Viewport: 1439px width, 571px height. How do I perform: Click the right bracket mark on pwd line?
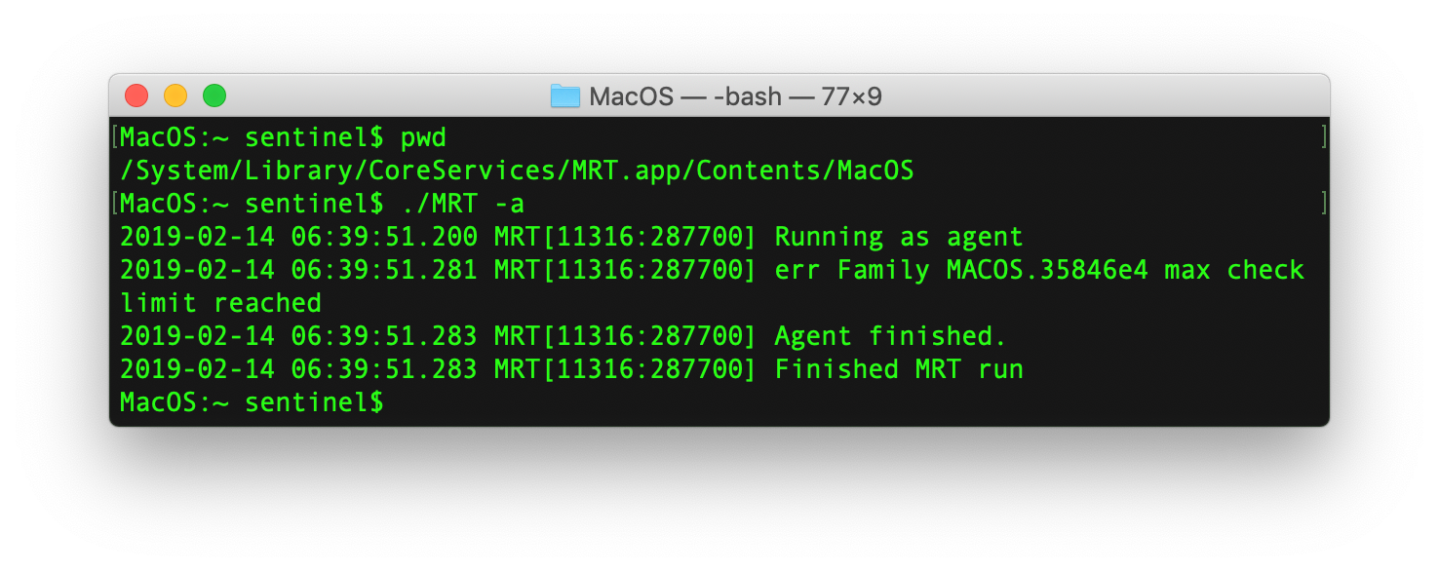(x=1323, y=137)
